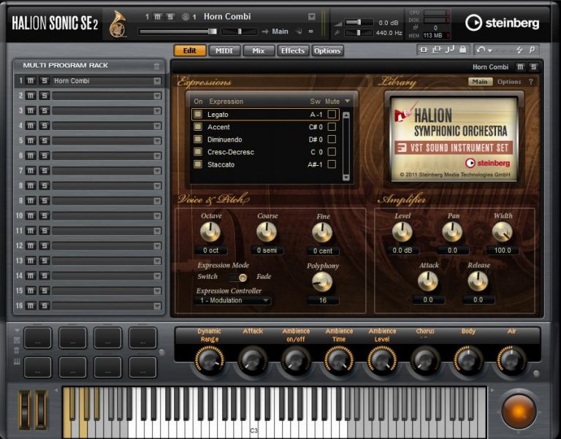The image size is (561, 439).
Task: Switch to the MIDI tab
Action: point(224,51)
